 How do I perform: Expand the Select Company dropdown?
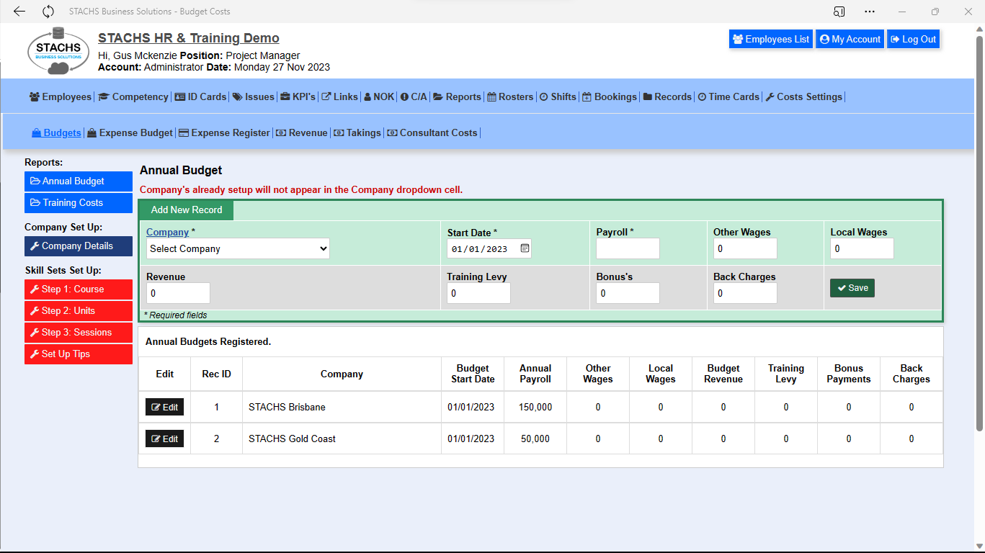click(238, 248)
